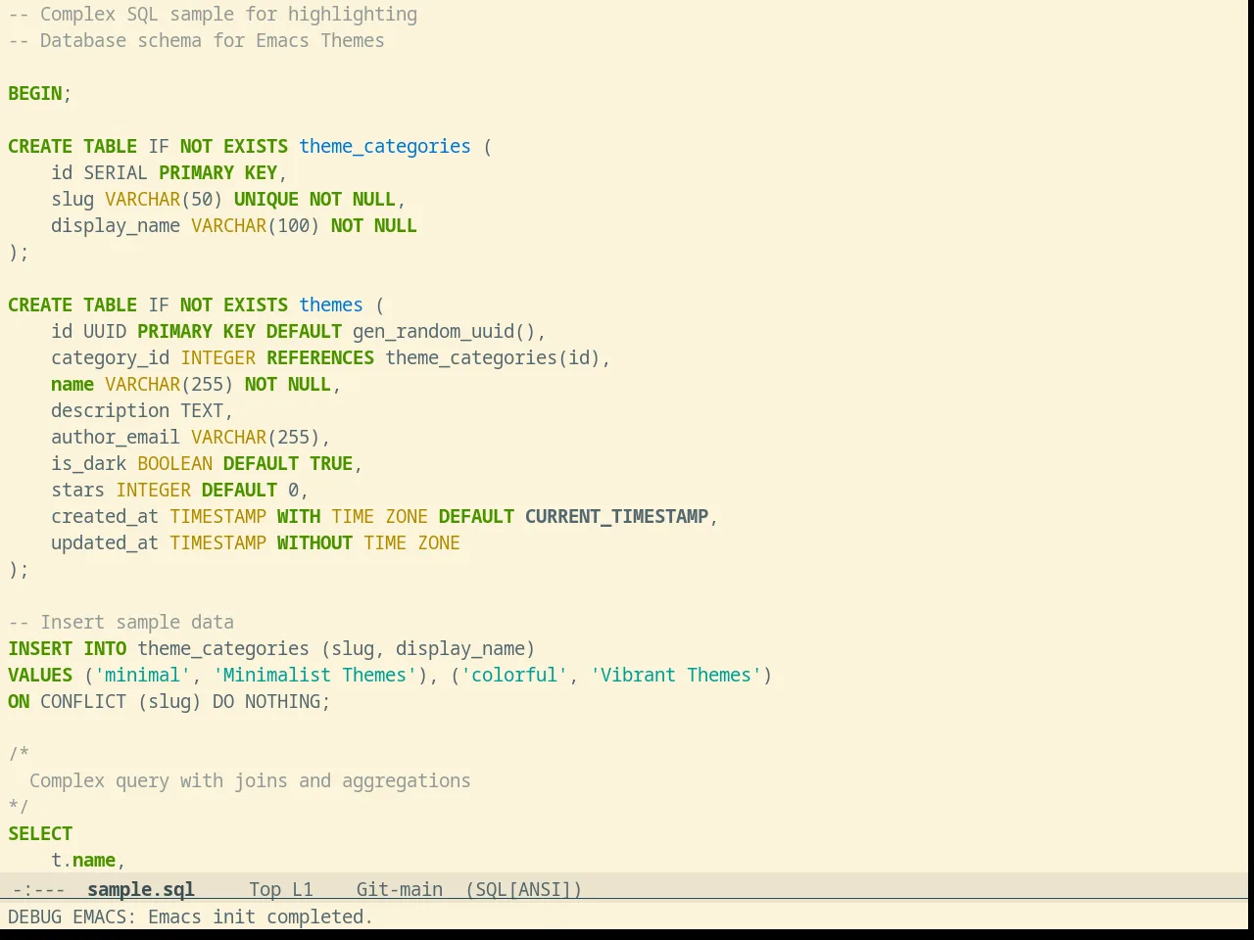1254x940 pixels.
Task: Click CURRENT_TIMESTAMP on the created_at line
Action: pos(616,516)
